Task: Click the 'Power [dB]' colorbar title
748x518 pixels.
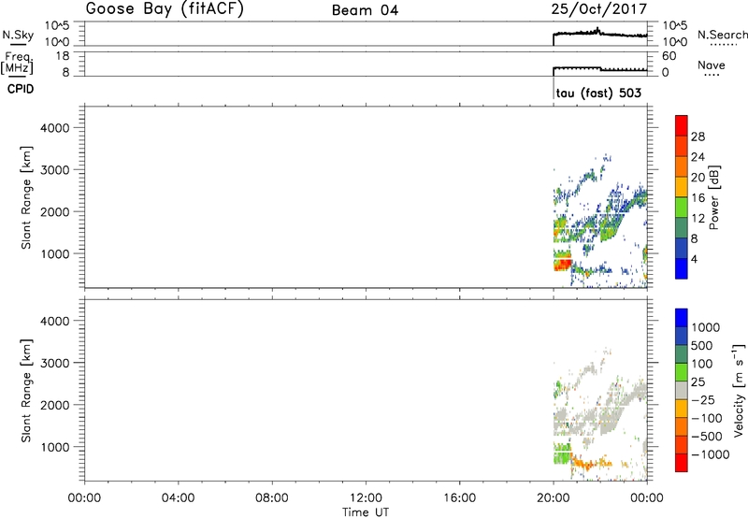Action: [713, 197]
